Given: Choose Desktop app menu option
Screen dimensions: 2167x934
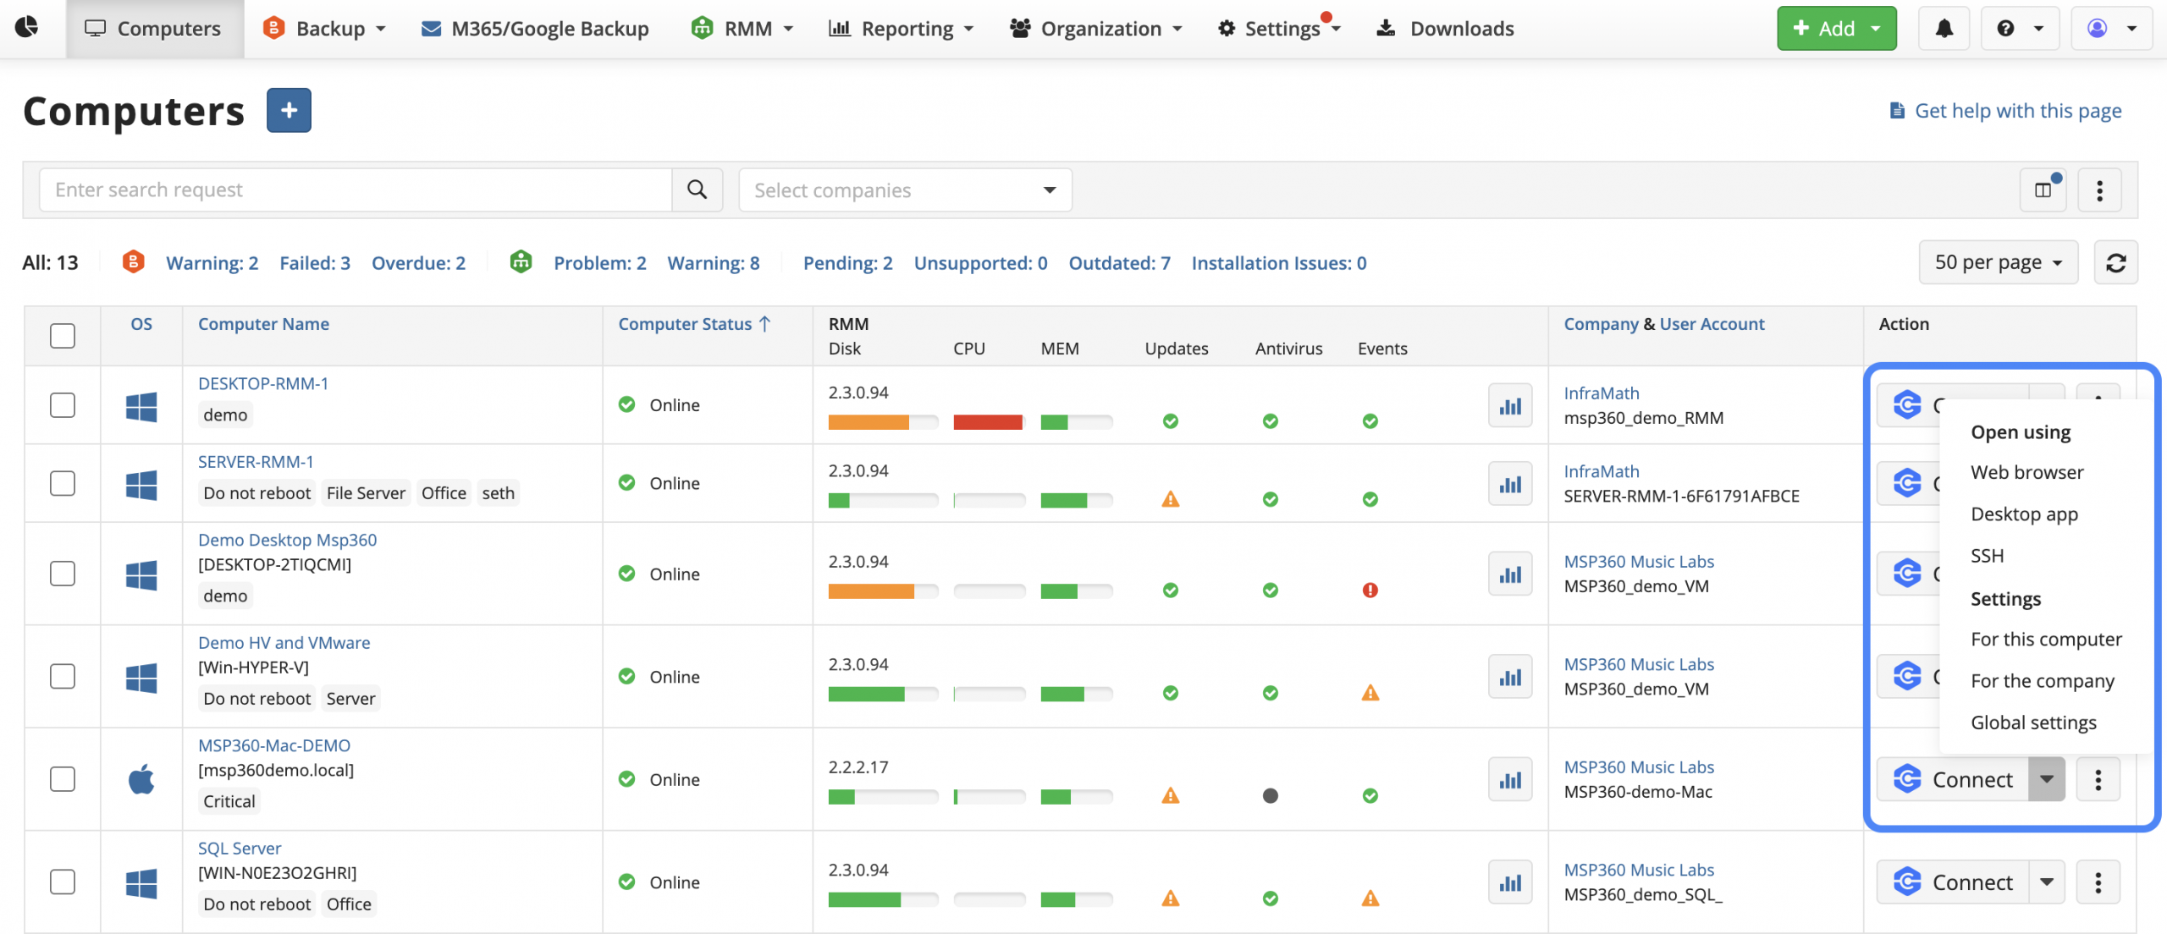Looking at the screenshot, I should coord(2024,514).
